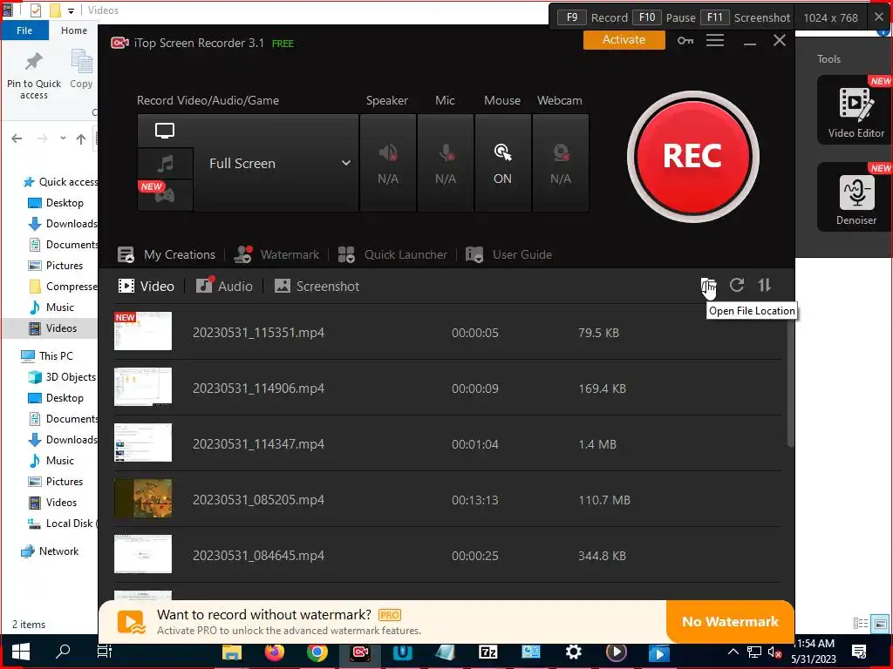Viewport: 893px width, 669px height.
Task: Click Pin to Quick access in File Explorer
Action: 34,77
